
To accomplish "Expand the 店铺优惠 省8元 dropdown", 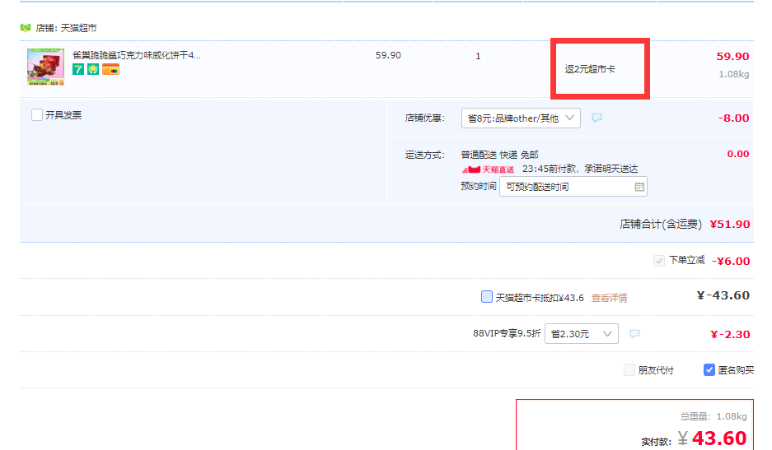I will pos(521,118).
